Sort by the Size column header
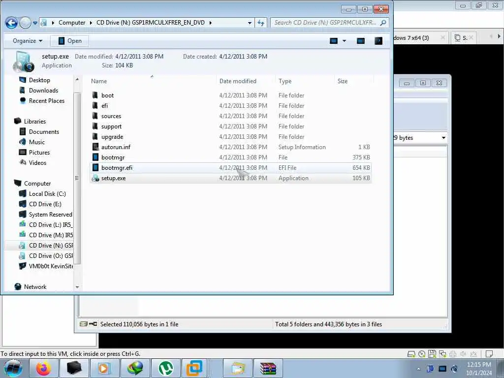 click(343, 81)
